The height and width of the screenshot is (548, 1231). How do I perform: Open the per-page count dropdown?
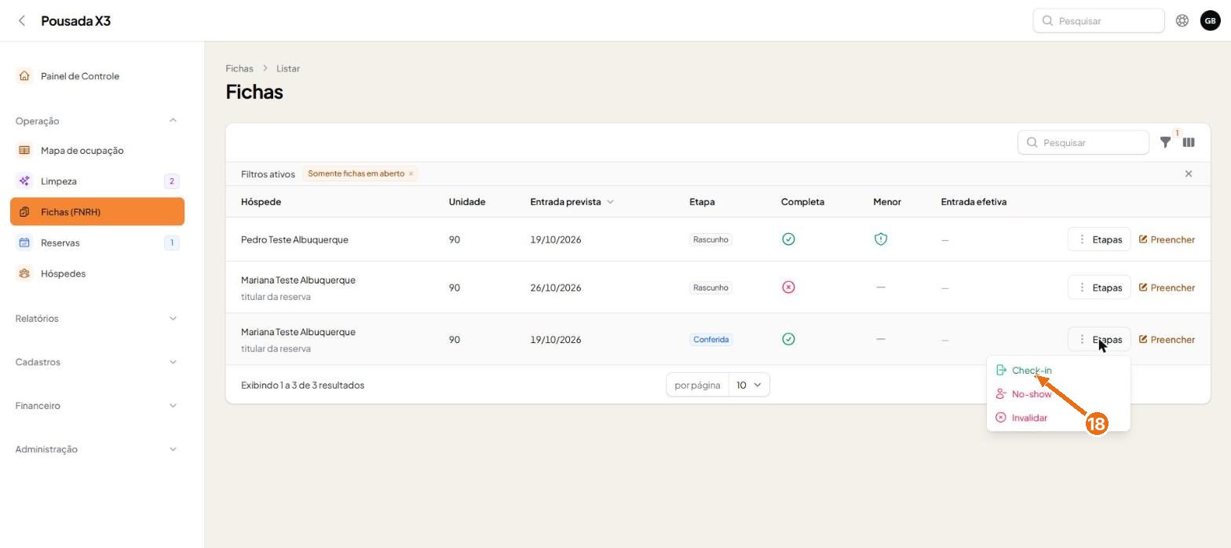click(749, 385)
